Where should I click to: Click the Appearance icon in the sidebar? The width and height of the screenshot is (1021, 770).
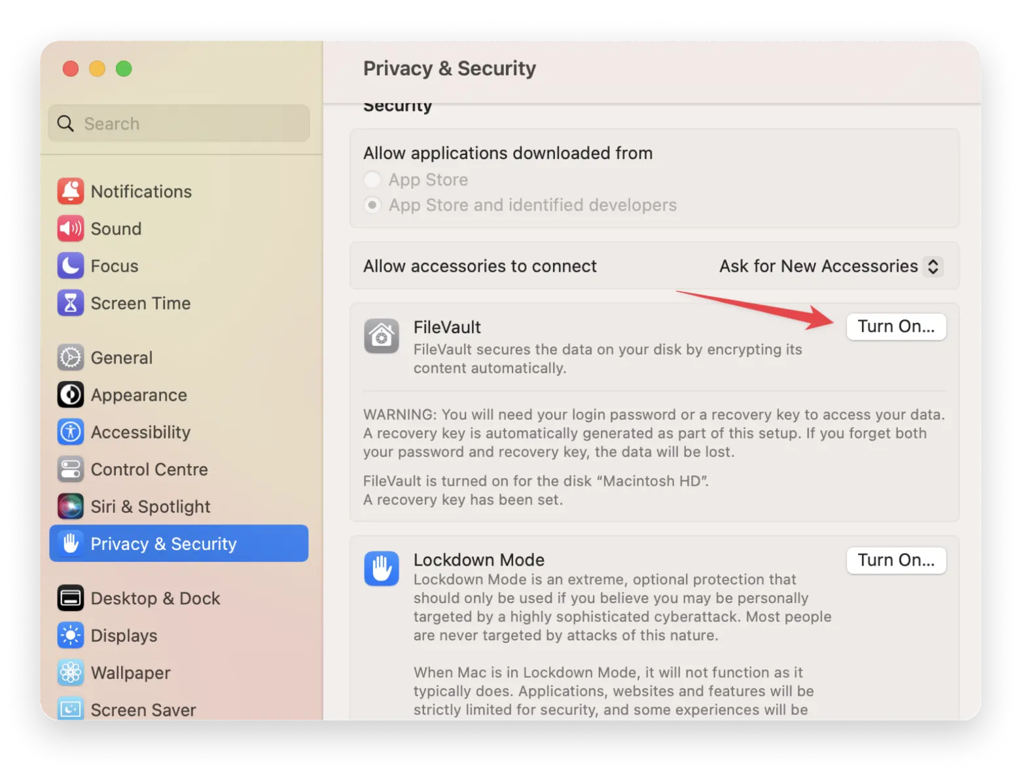tap(70, 395)
